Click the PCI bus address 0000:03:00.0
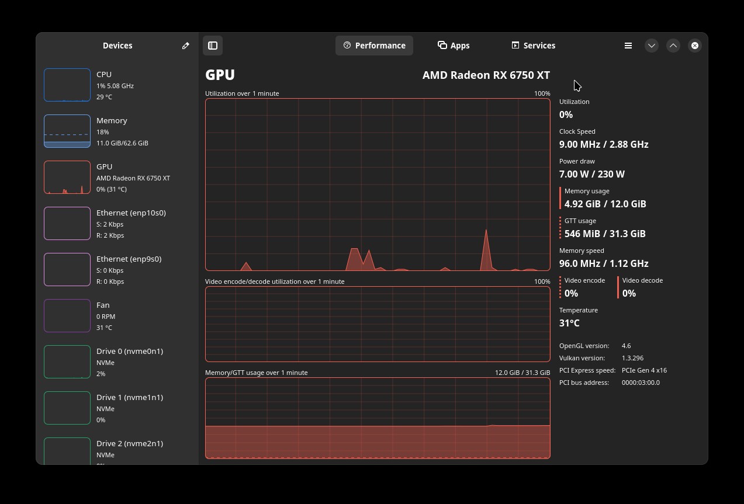The height and width of the screenshot is (504, 744). pos(641,383)
